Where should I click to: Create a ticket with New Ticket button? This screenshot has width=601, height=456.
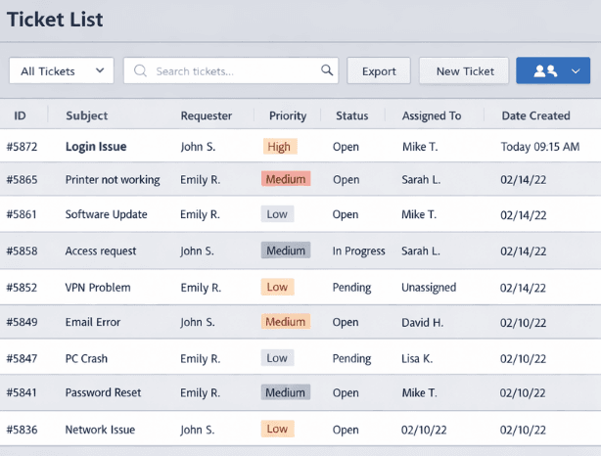click(x=464, y=70)
